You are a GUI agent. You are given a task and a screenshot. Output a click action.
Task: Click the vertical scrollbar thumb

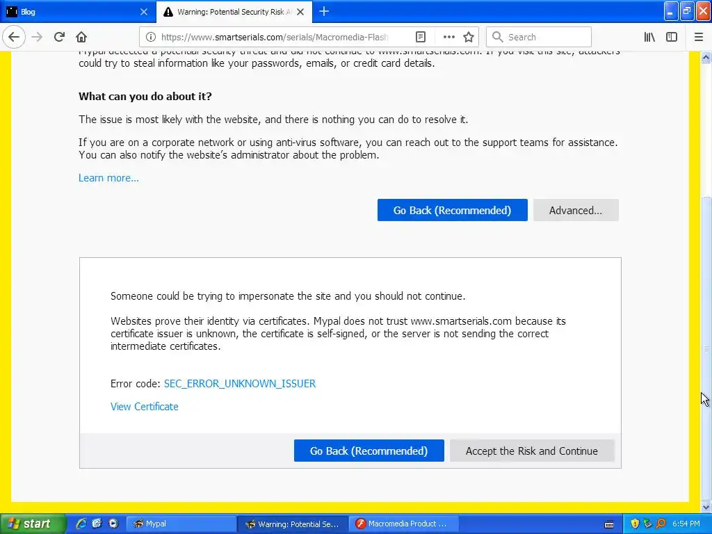[x=706, y=349]
